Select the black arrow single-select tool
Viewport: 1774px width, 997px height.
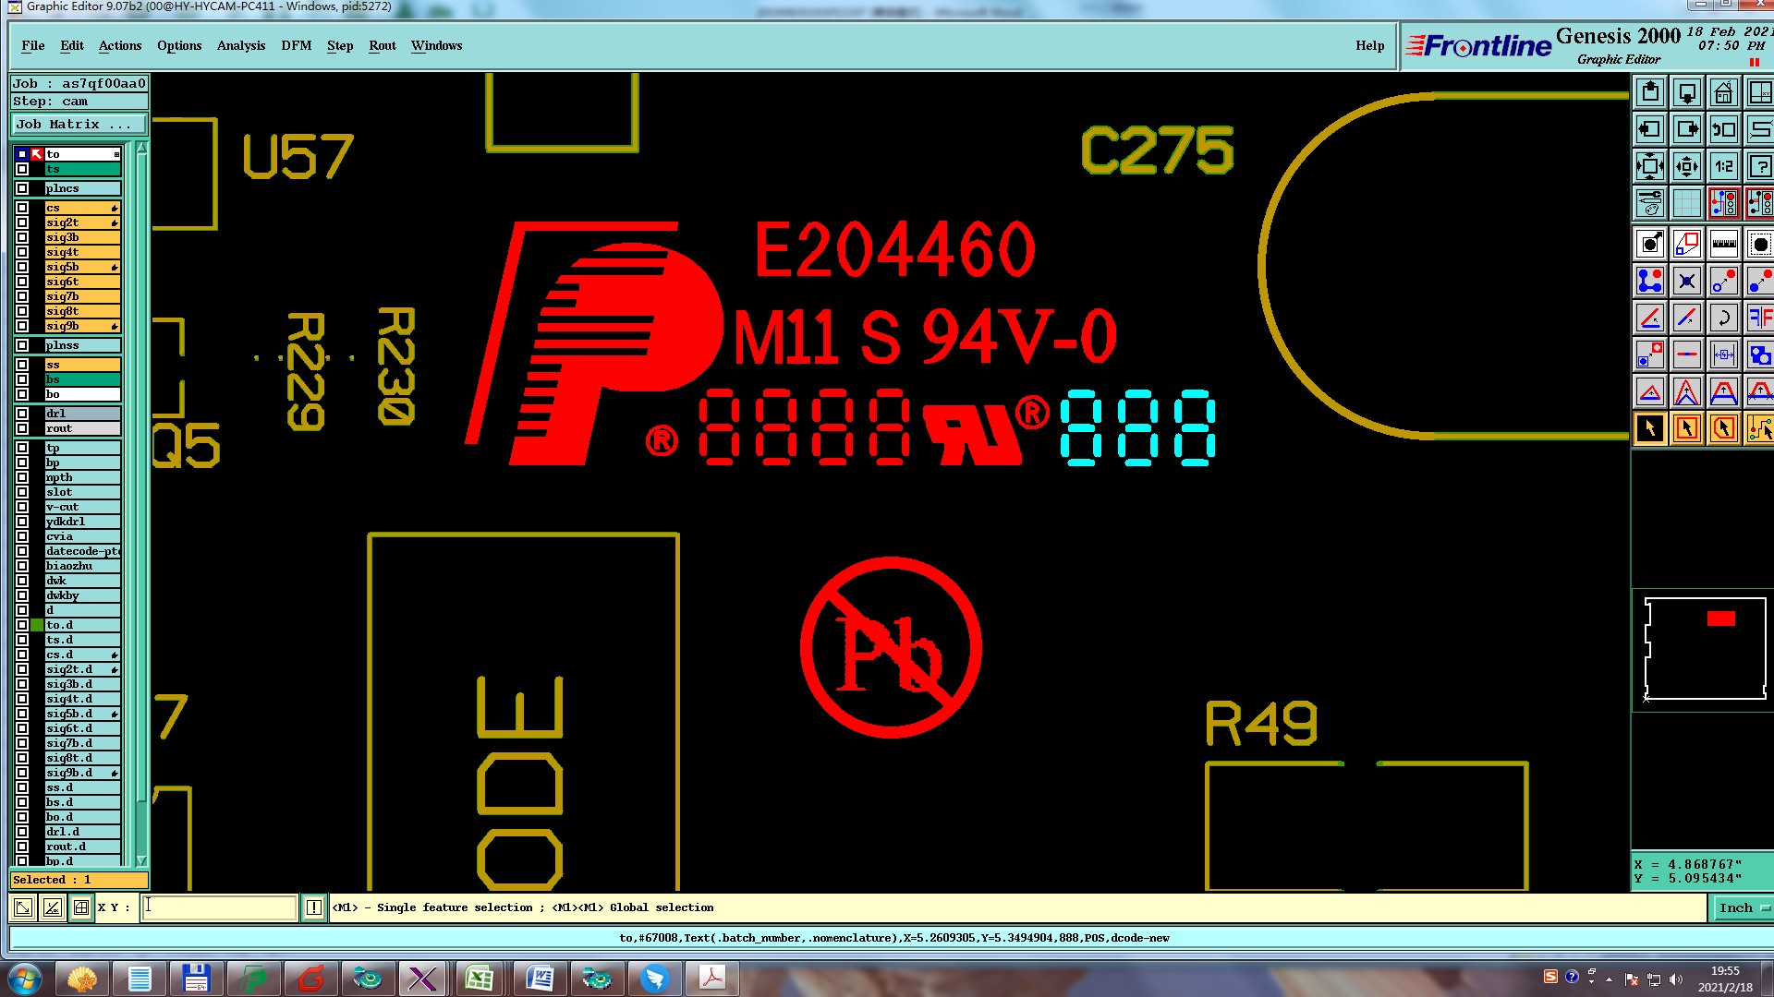click(x=1650, y=428)
